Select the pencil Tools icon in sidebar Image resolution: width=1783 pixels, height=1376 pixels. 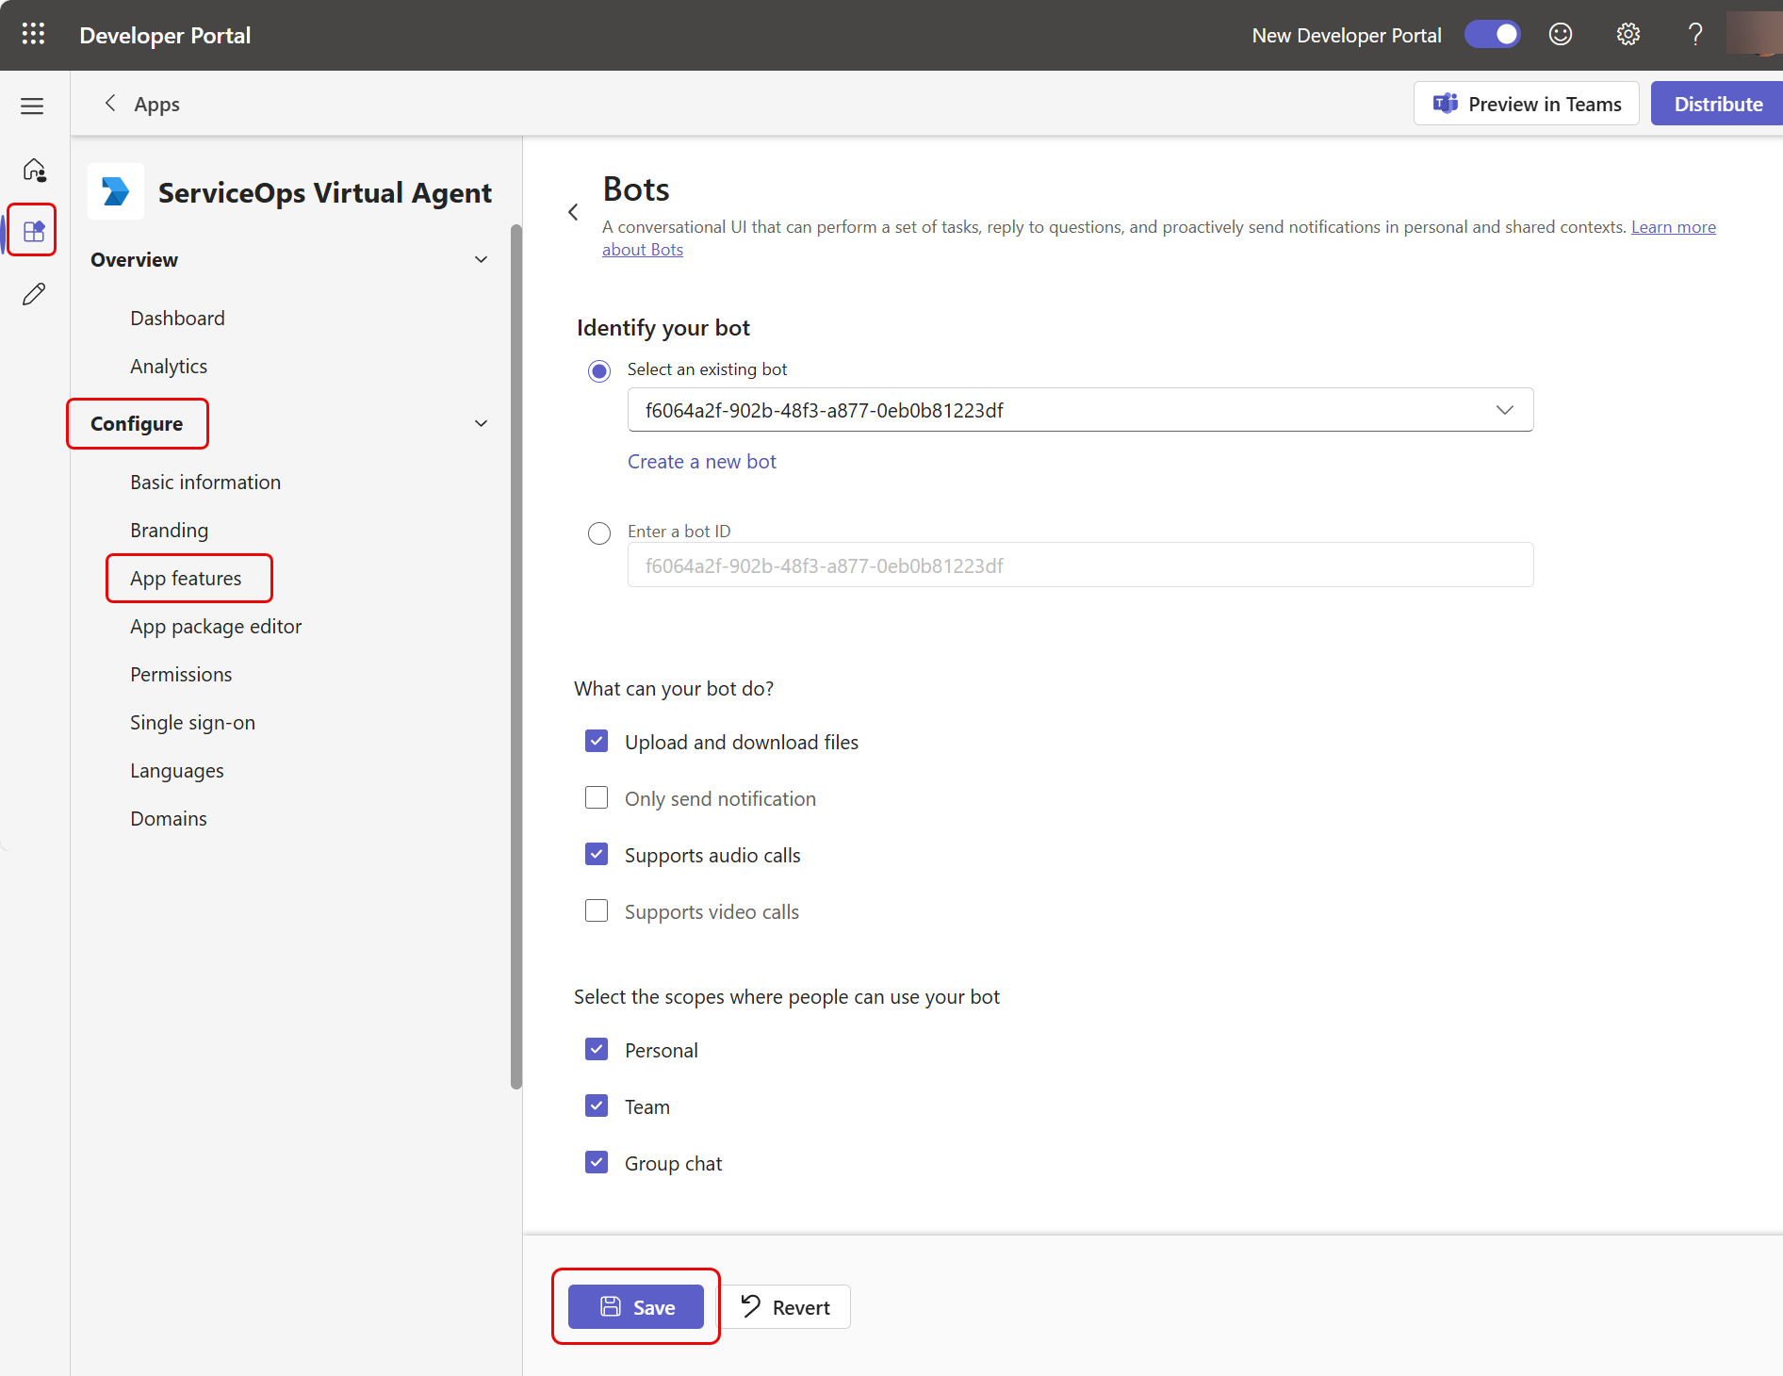pyautogui.click(x=34, y=294)
